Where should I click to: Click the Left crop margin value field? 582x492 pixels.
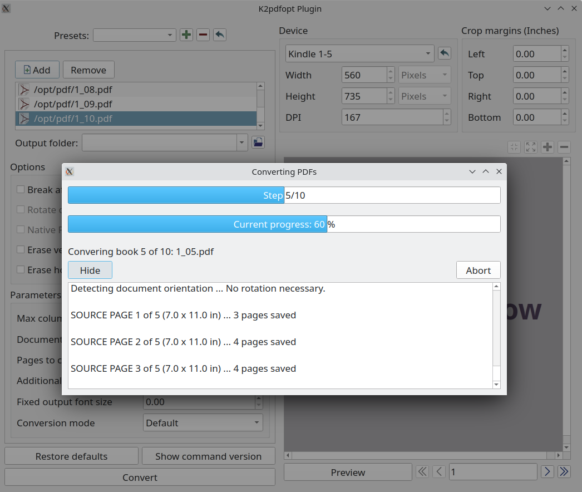click(x=537, y=54)
